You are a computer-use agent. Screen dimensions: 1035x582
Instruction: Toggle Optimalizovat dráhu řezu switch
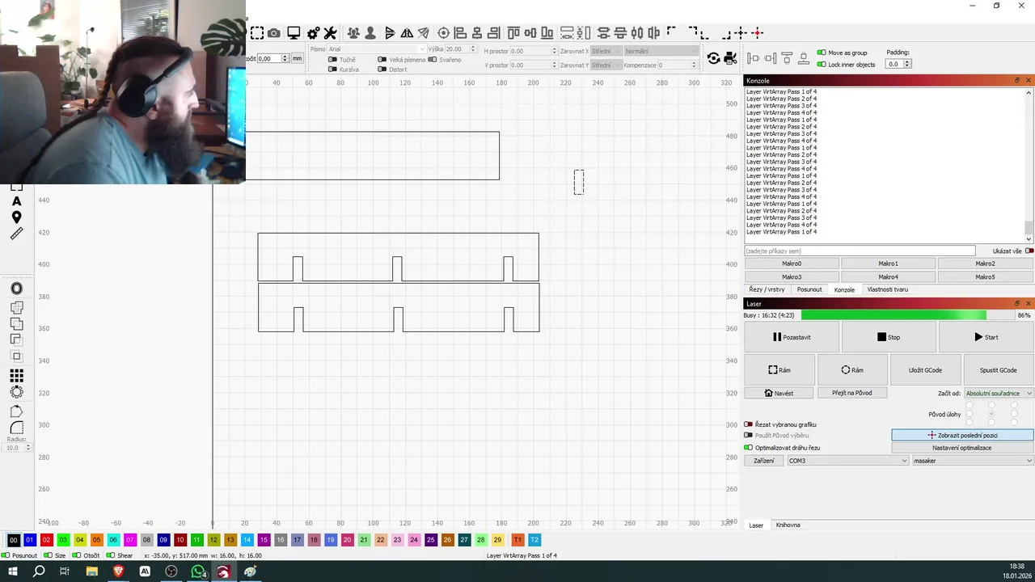pyautogui.click(x=749, y=448)
